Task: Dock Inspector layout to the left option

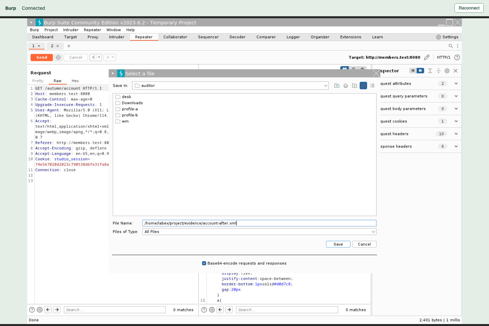Action: pyautogui.click(x=413, y=71)
